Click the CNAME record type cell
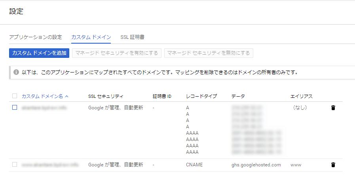 click(194, 165)
